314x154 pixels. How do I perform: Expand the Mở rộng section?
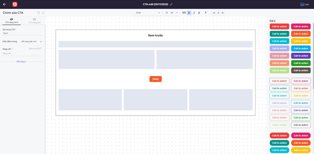[22, 62]
